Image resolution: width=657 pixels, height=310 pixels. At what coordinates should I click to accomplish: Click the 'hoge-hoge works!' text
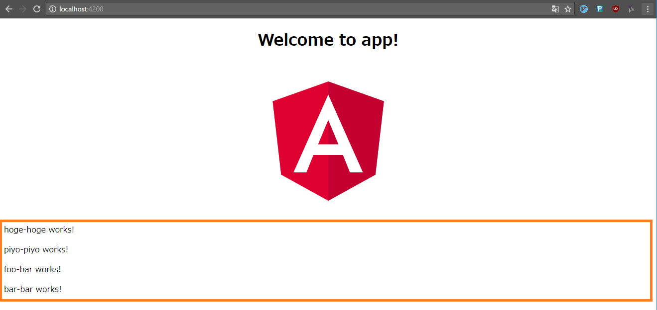39,230
